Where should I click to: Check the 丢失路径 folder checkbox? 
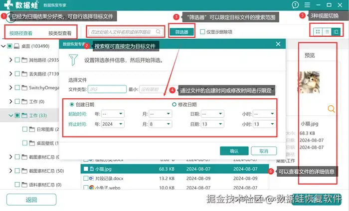click(x=17, y=74)
